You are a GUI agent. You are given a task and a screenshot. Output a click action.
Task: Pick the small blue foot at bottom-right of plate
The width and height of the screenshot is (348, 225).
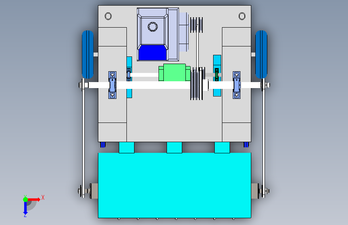click(x=246, y=145)
